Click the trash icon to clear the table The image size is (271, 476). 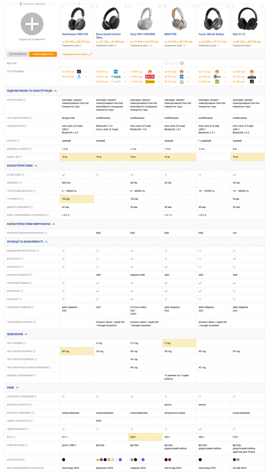click(x=21, y=4)
